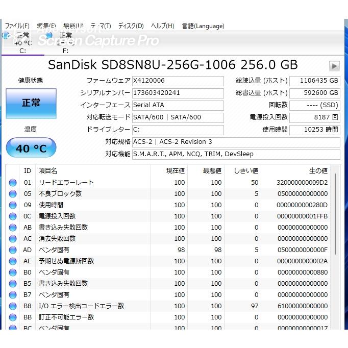Click status orb for row B7
The image size is (348, 348).
[13, 295]
